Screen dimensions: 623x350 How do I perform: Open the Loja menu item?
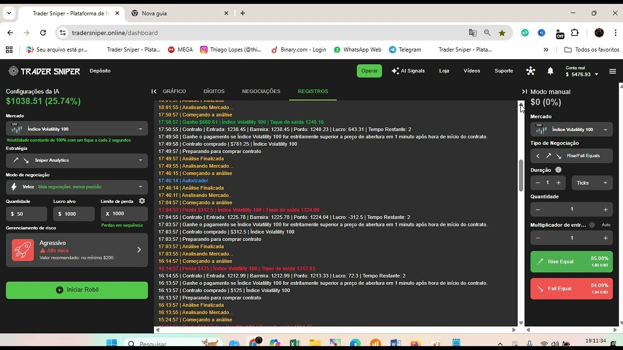coord(444,71)
